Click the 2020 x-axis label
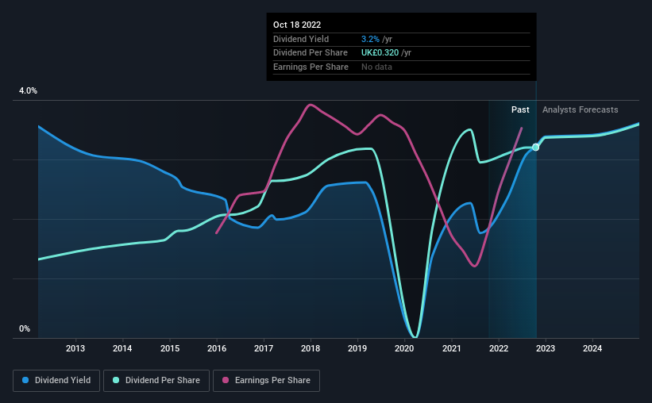The width and height of the screenshot is (652, 403). 404,348
